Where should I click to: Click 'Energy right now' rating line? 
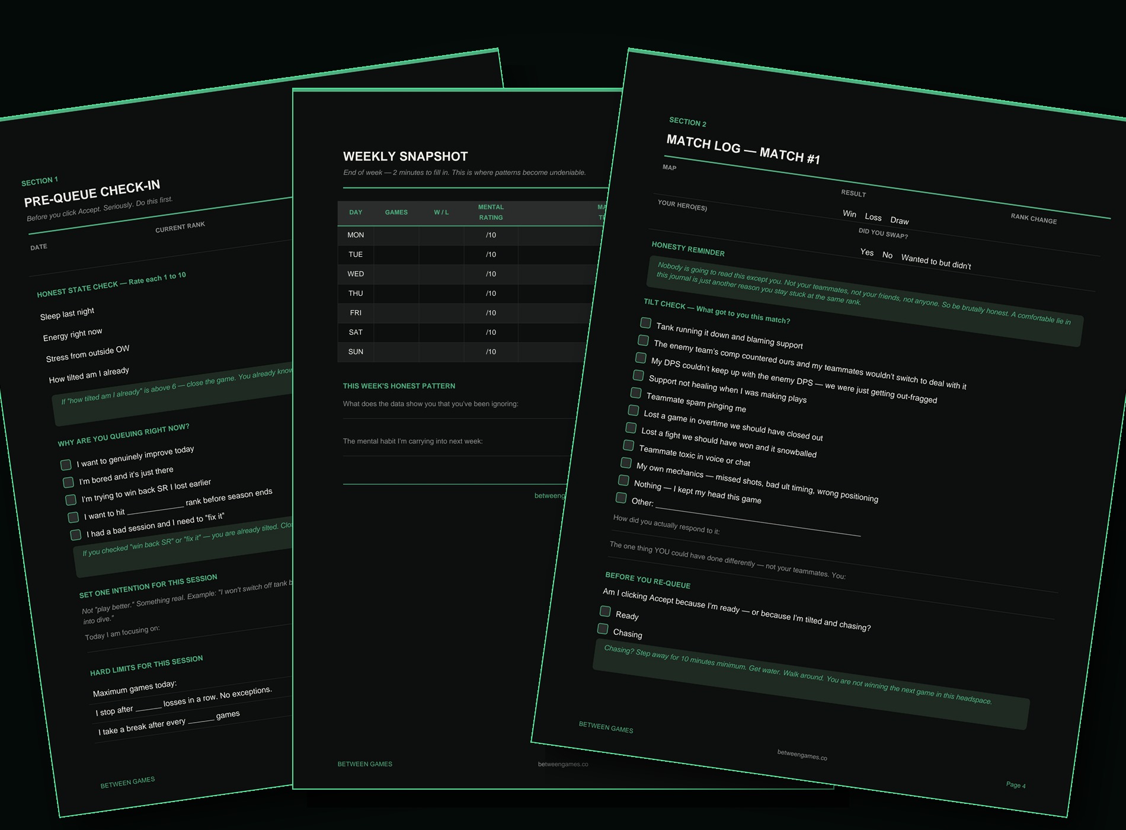[72, 334]
